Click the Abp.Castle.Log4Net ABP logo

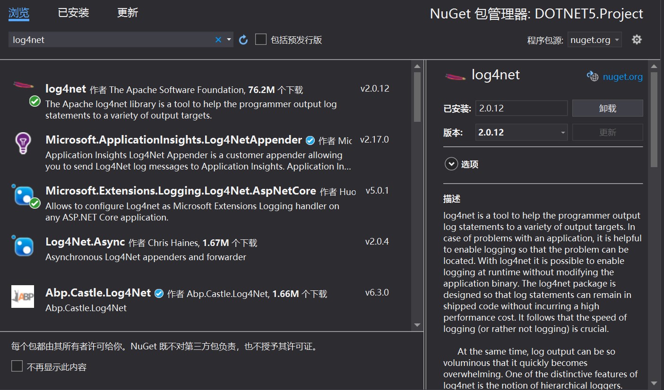(23, 297)
